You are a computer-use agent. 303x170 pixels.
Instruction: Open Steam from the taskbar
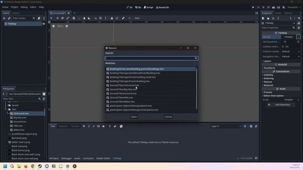click(40, 166)
